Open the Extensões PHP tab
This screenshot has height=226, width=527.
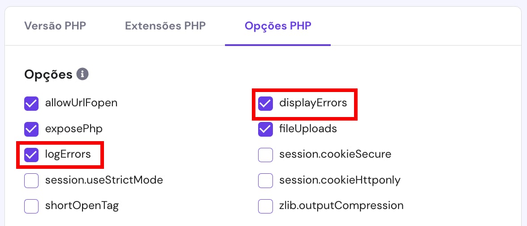[165, 25]
